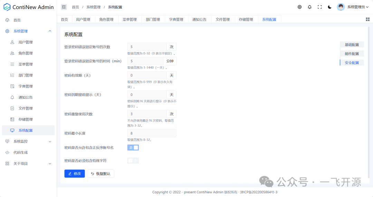The height and width of the screenshot is (197, 373).
Task: Click the 系统管理 gear icon in sidebar
Action: (x=7, y=31)
